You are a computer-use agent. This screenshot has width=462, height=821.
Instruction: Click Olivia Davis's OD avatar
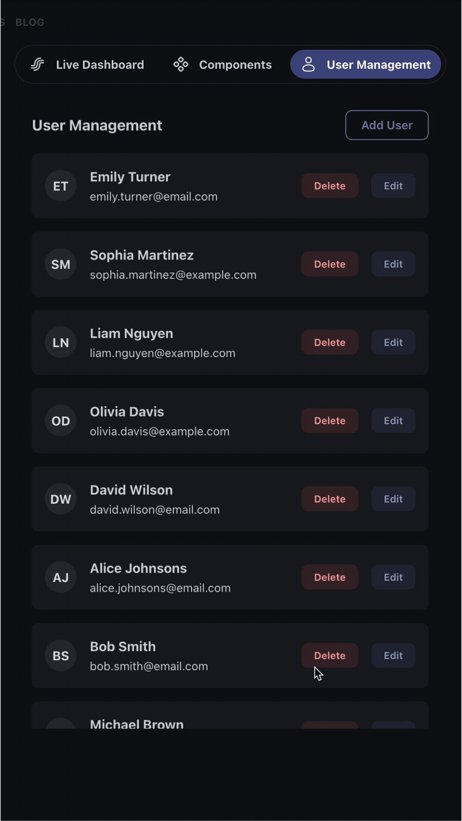tap(61, 421)
